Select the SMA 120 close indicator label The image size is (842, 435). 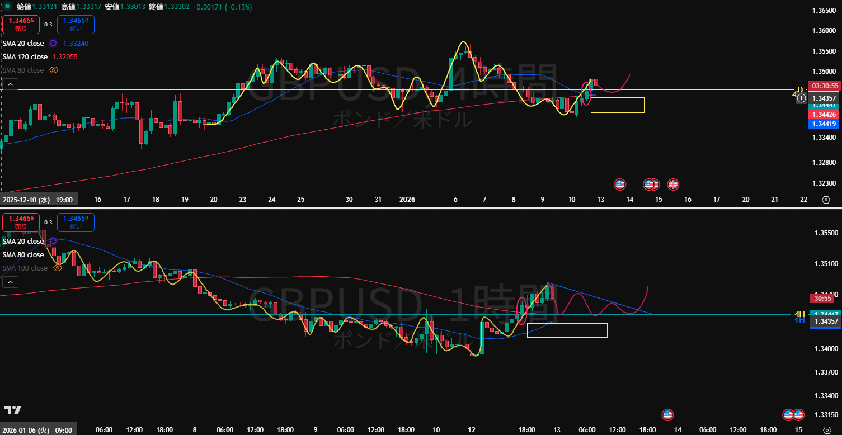point(25,57)
